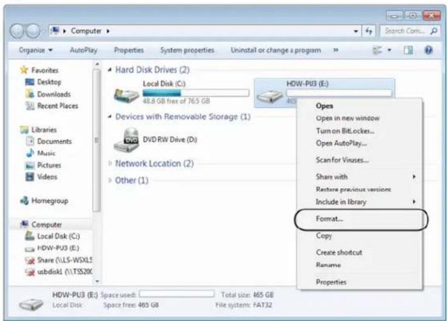This screenshot has width=447, height=321.
Task: Select Create shortcut menu entry
Action: point(339,252)
